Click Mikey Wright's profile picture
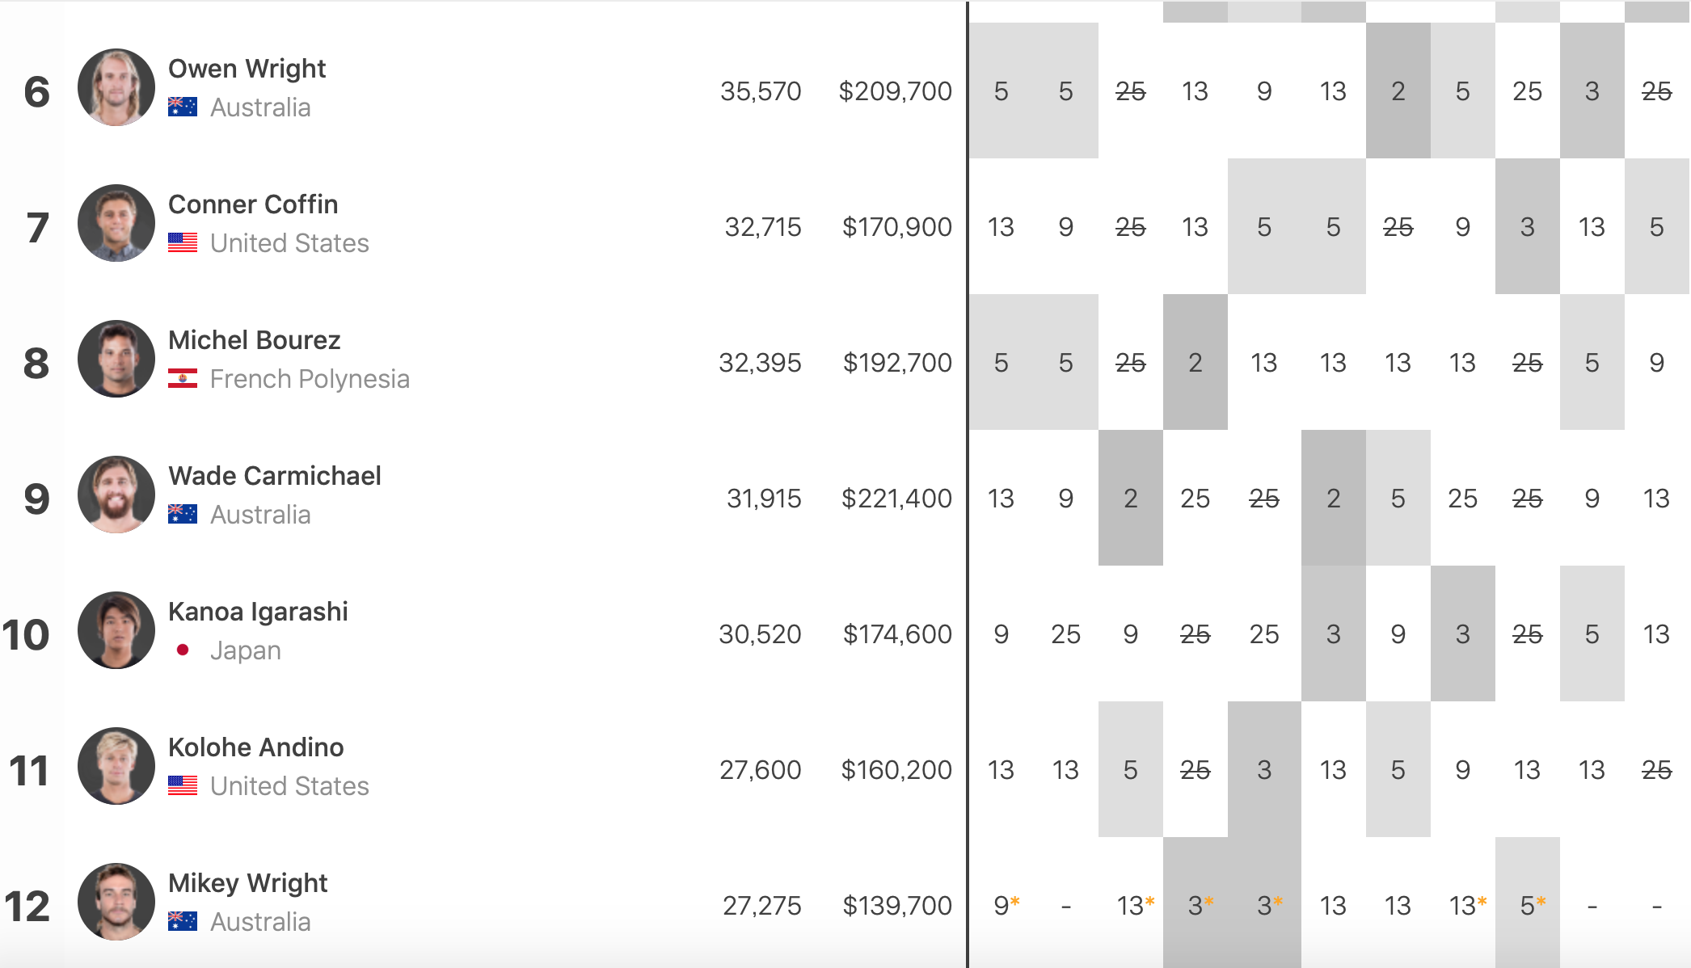This screenshot has width=1691, height=968. point(116,902)
